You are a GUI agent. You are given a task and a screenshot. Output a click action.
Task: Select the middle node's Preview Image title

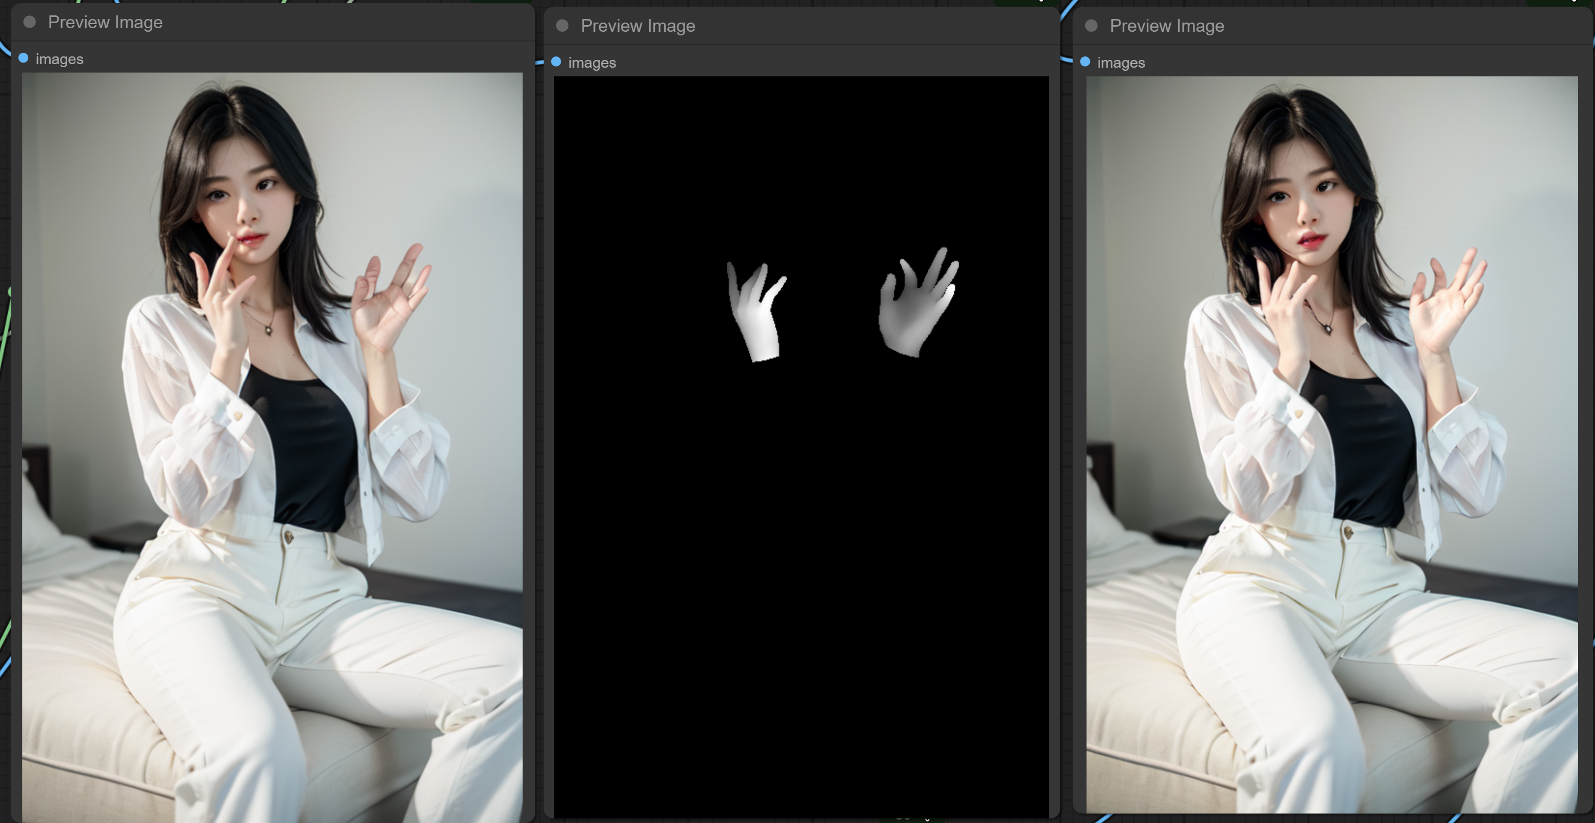coord(638,26)
